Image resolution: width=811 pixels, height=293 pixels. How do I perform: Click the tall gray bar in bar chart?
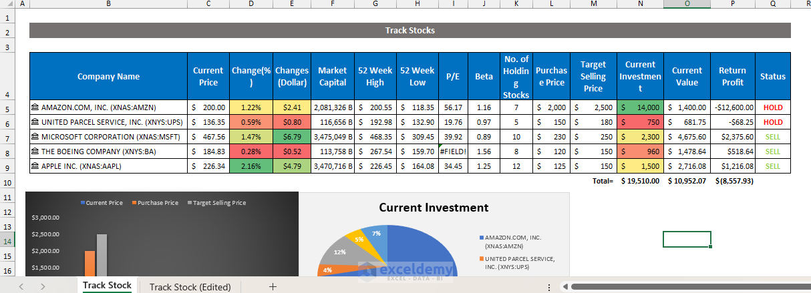(102, 254)
